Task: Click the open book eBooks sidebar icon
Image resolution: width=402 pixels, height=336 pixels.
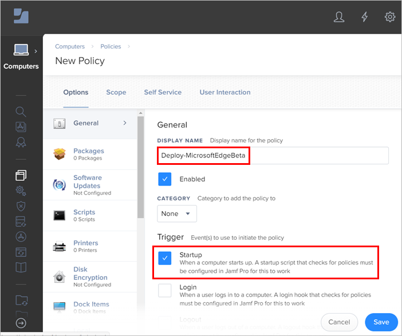Action: tap(21, 267)
